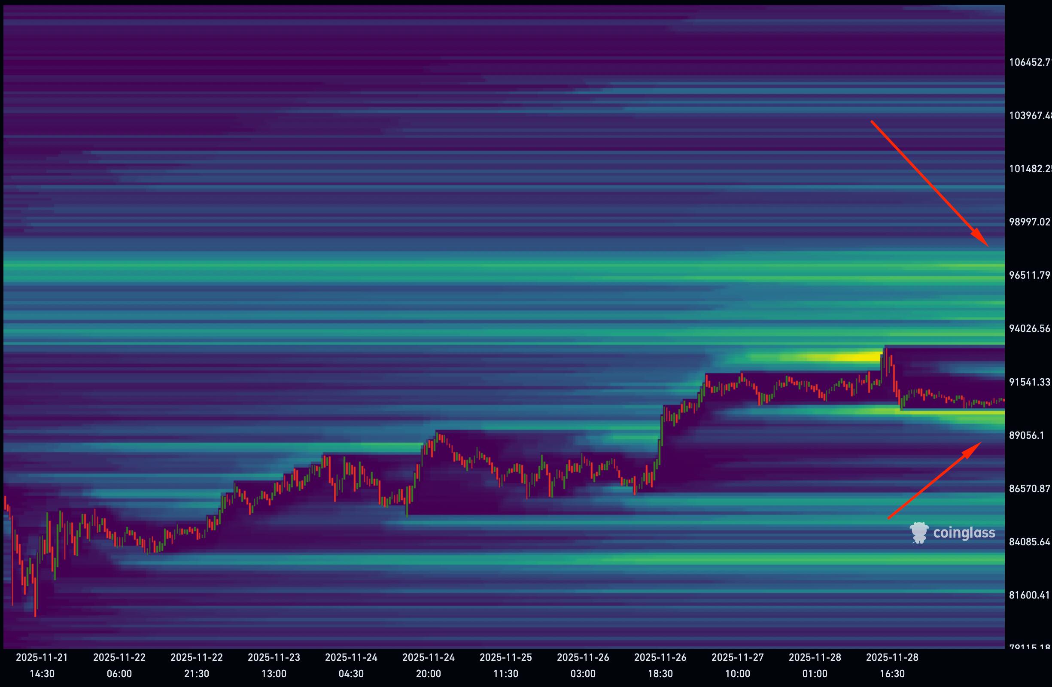Select the 98997.02 price level label

coord(1029,222)
